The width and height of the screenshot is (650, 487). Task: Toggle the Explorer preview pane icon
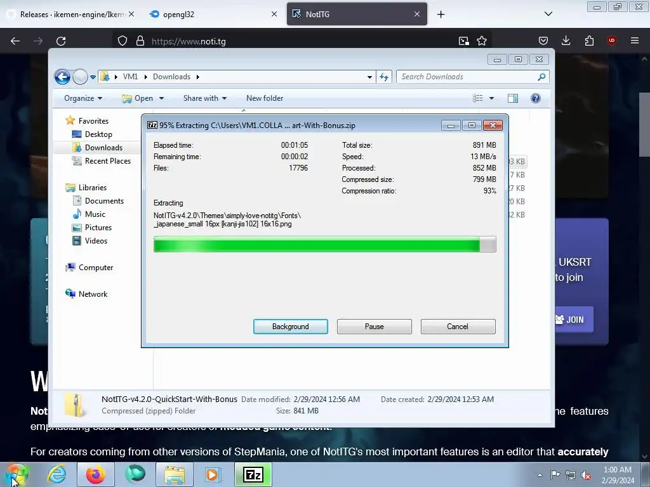coord(513,98)
